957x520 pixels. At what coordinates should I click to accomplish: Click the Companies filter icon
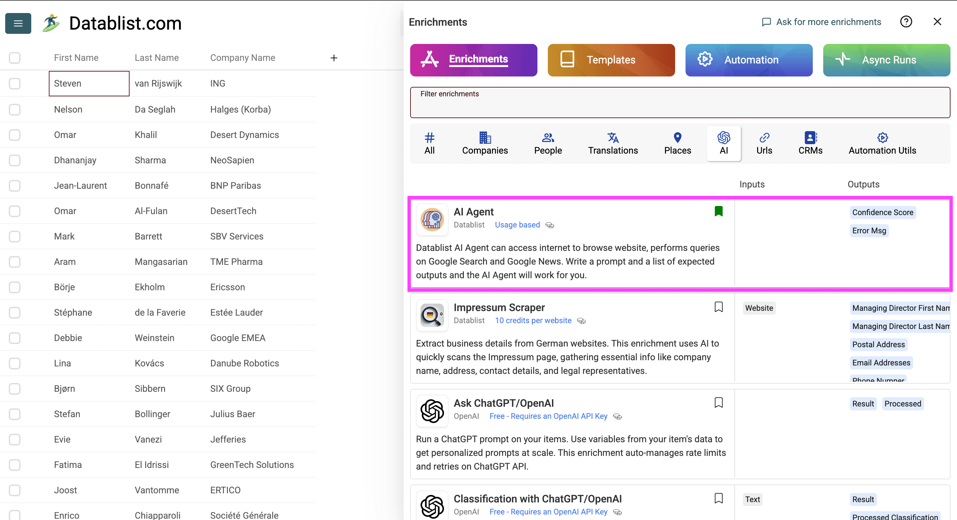pyautogui.click(x=485, y=138)
